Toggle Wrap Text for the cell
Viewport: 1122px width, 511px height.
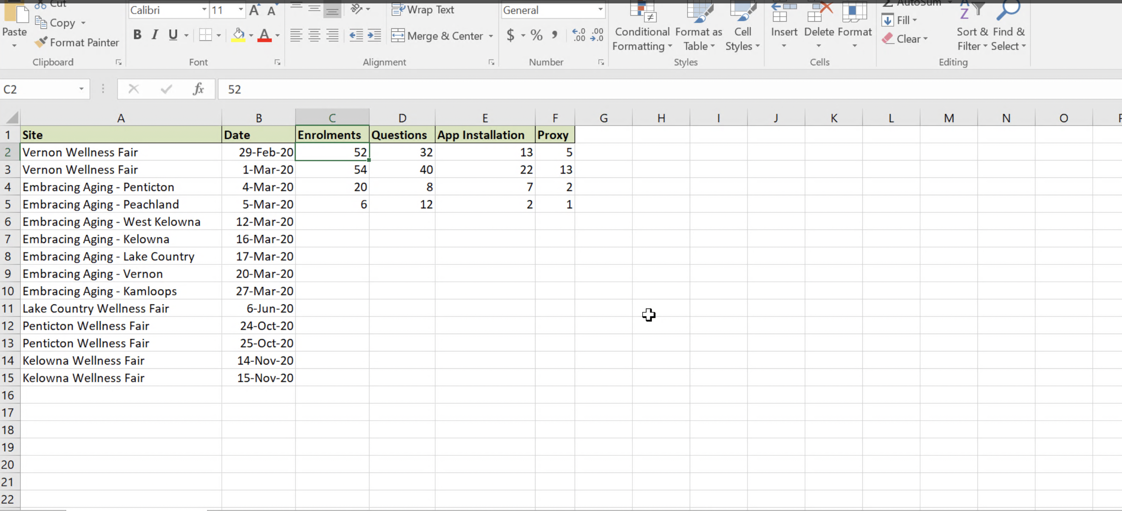(422, 10)
